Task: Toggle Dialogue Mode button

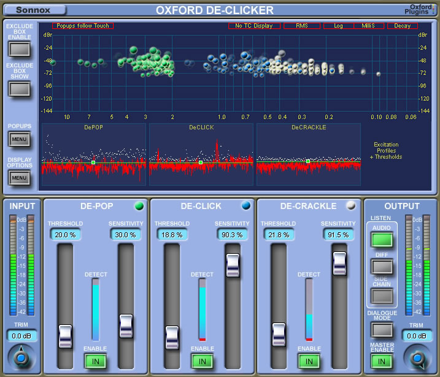Action: coord(382,330)
